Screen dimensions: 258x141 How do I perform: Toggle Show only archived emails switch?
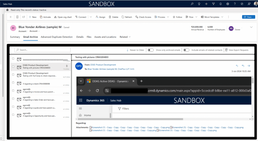pyautogui.click(x=151, y=50)
